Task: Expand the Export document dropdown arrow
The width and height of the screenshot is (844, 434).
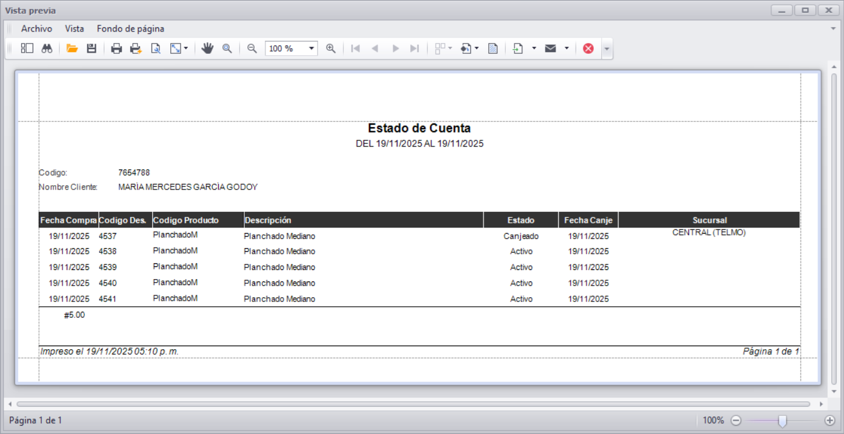Action: coord(534,48)
